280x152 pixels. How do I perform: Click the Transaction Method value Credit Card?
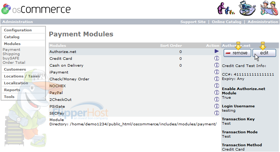point(233,149)
